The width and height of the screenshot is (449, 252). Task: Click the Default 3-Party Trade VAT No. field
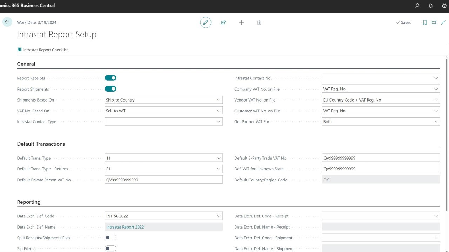coord(381,158)
